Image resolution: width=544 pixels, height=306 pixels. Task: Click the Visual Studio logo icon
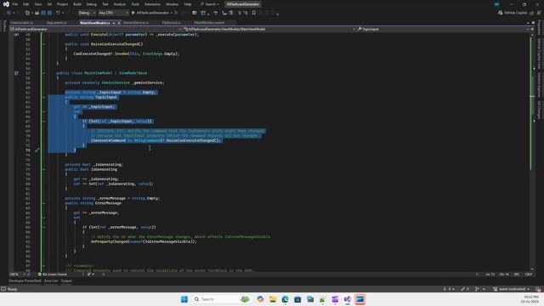[x=6, y=4]
